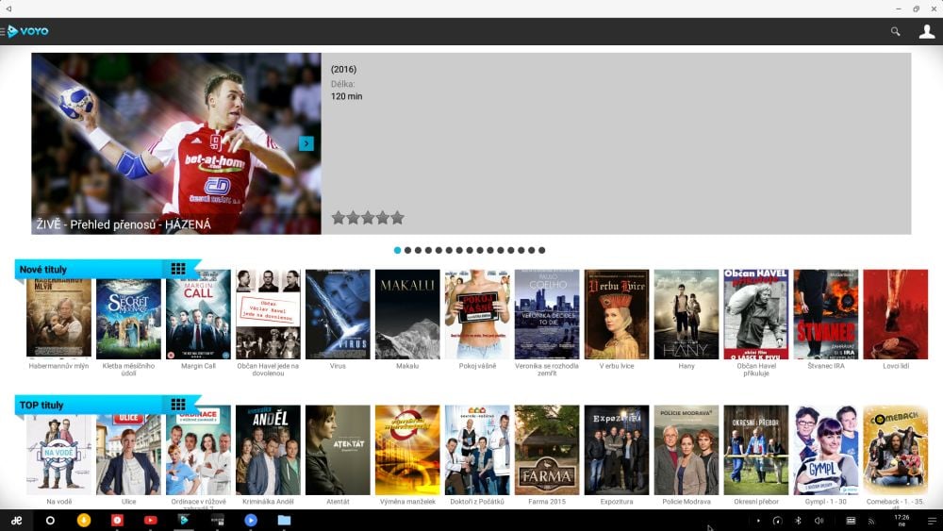Image resolution: width=943 pixels, height=531 pixels.
Task: Open Kletba měsíčního údolí poster
Action: pos(128,314)
